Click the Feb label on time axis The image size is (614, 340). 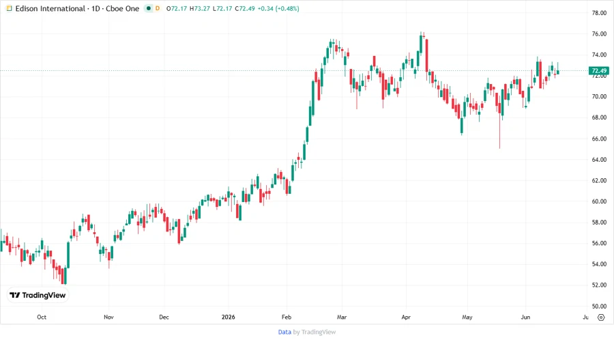pyautogui.click(x=287, y=317)
